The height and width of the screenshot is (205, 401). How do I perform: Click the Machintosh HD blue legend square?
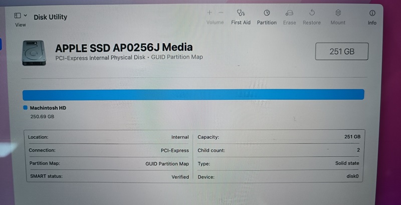pyautogui.click(x=26, y=107)
